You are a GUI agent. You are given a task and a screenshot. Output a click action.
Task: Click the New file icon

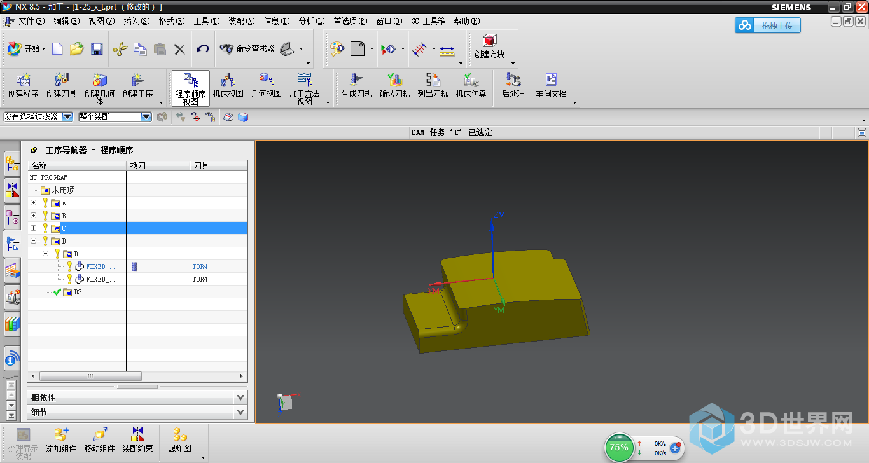tap(57, 49)
